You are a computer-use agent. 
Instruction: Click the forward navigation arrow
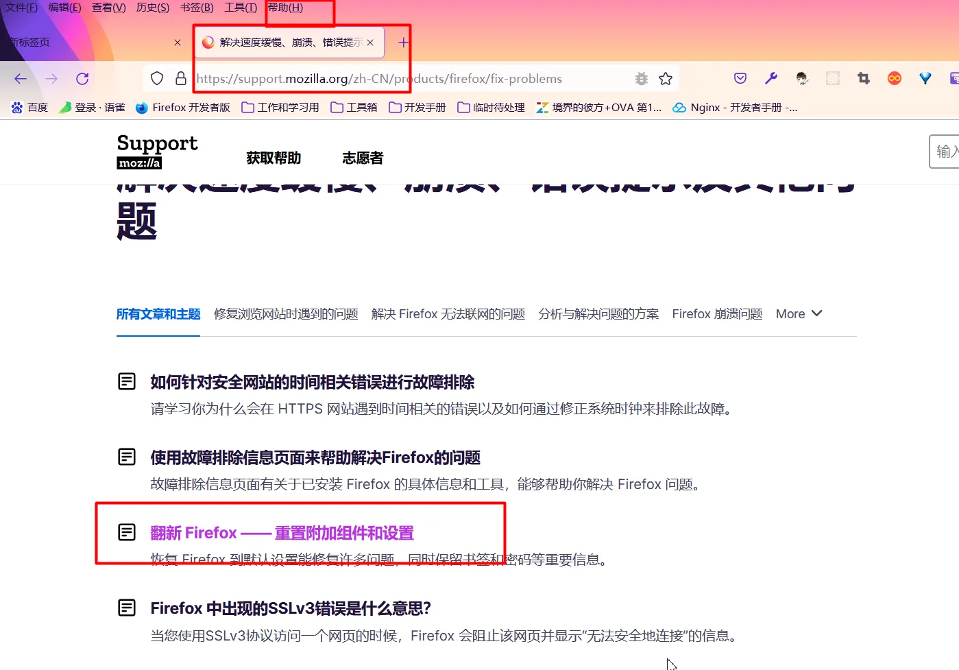[x=51, y=79]
